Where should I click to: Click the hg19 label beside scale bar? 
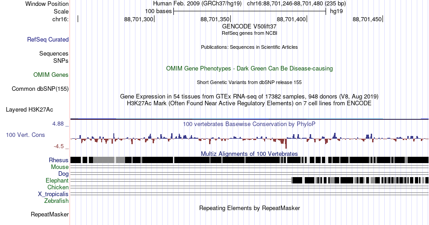point(336,11)
